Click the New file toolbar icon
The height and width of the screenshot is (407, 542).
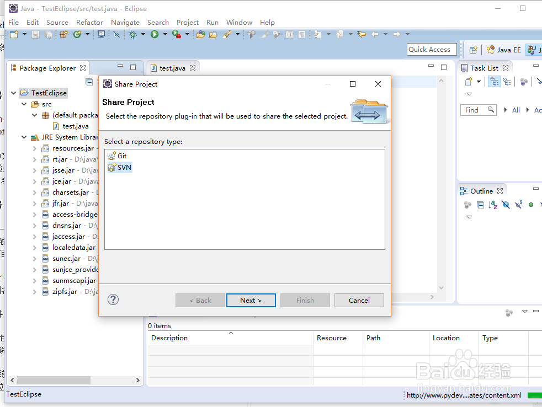click(x=14, y=34)
